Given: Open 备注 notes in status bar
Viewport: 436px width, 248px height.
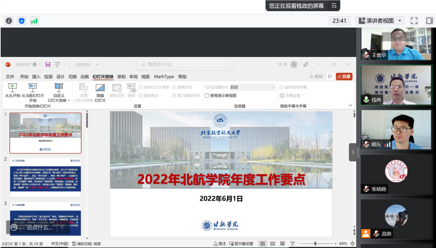Looking at the screenshot, I should (220, 244).
